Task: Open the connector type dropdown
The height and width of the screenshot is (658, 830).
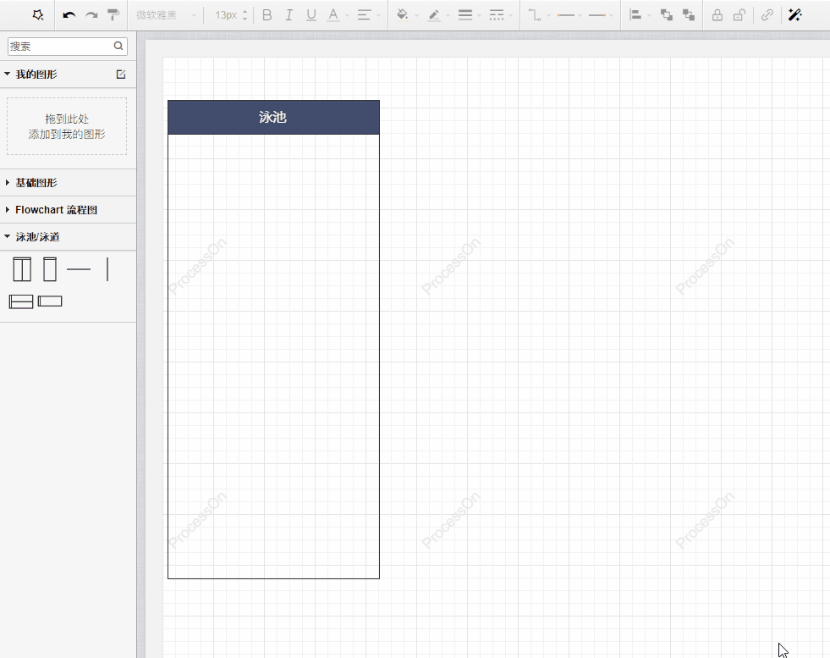Action: click(539, 15)
